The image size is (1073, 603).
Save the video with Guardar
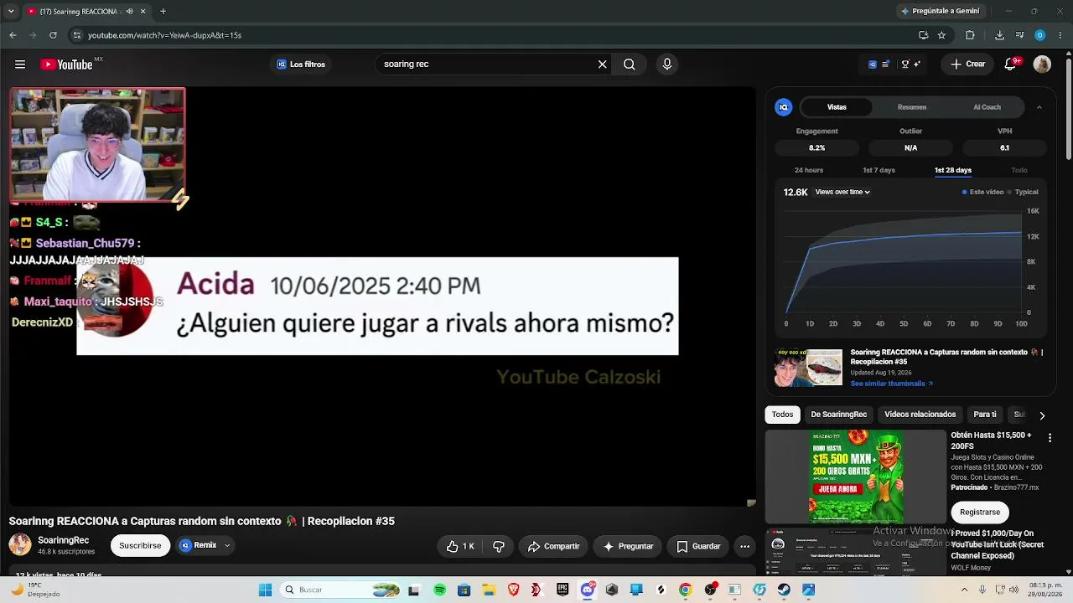698,546
